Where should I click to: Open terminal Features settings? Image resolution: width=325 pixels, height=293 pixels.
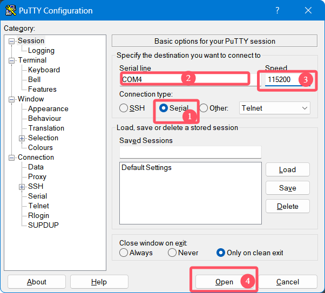point(42,90)
